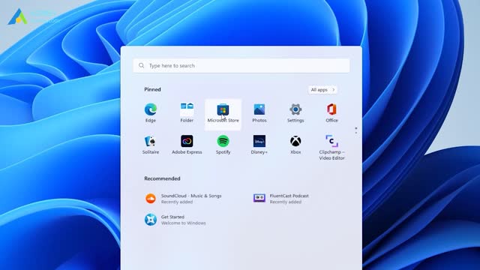Open Edge from pinned apps

point(151,112)
